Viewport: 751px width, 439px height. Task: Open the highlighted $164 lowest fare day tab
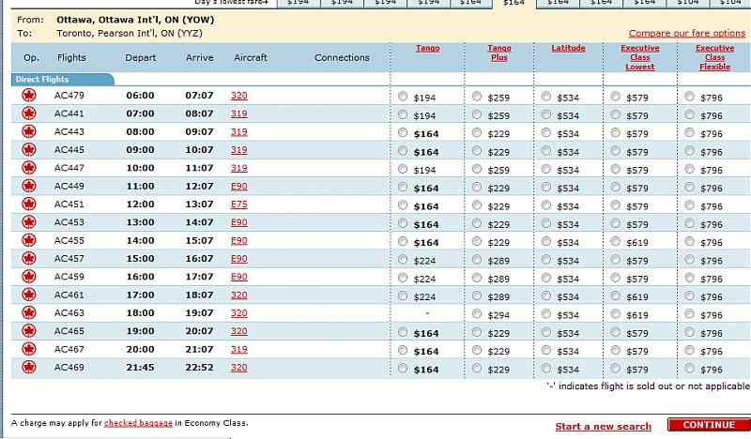[x=513, y=4]
